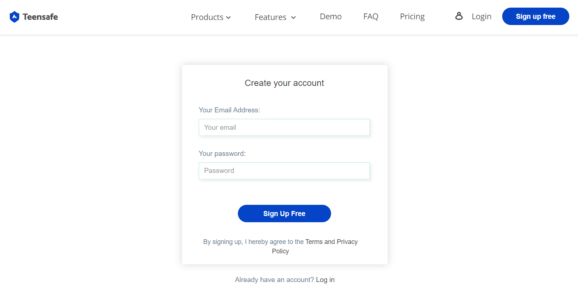This screenshot has height=290, width=578.
Task: Click the Teensafe brand name text
Action: pyautogui.click(x=40, y=17)
